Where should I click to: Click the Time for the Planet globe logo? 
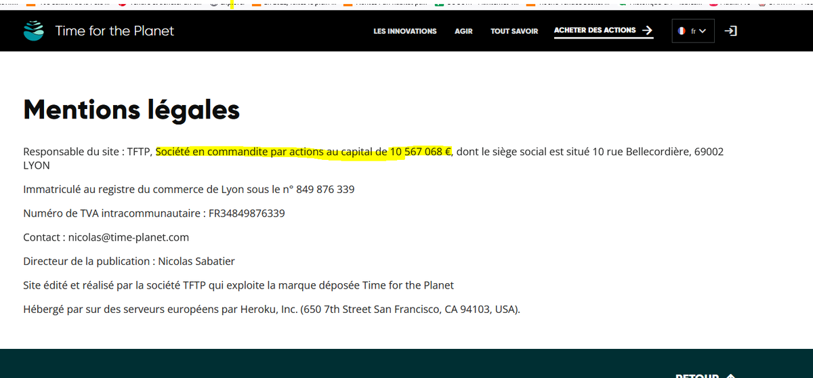point(33,30)
